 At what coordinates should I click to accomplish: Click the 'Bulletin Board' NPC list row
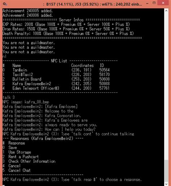56,79
